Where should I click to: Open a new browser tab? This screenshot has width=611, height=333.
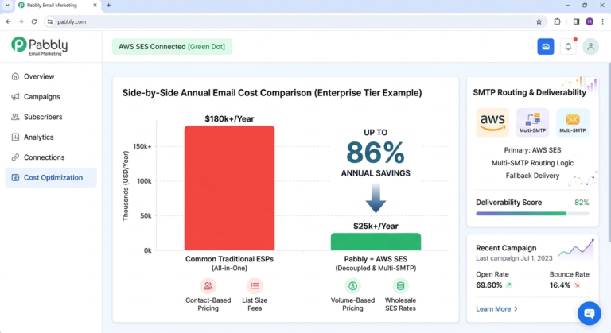tap(109, 6)
